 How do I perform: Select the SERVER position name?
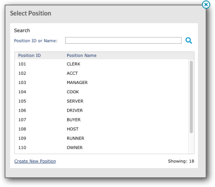(x=75, y=101)
